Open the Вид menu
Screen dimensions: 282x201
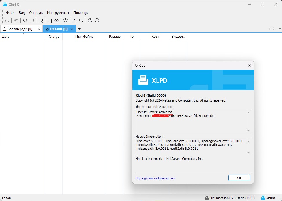[22, 13]
